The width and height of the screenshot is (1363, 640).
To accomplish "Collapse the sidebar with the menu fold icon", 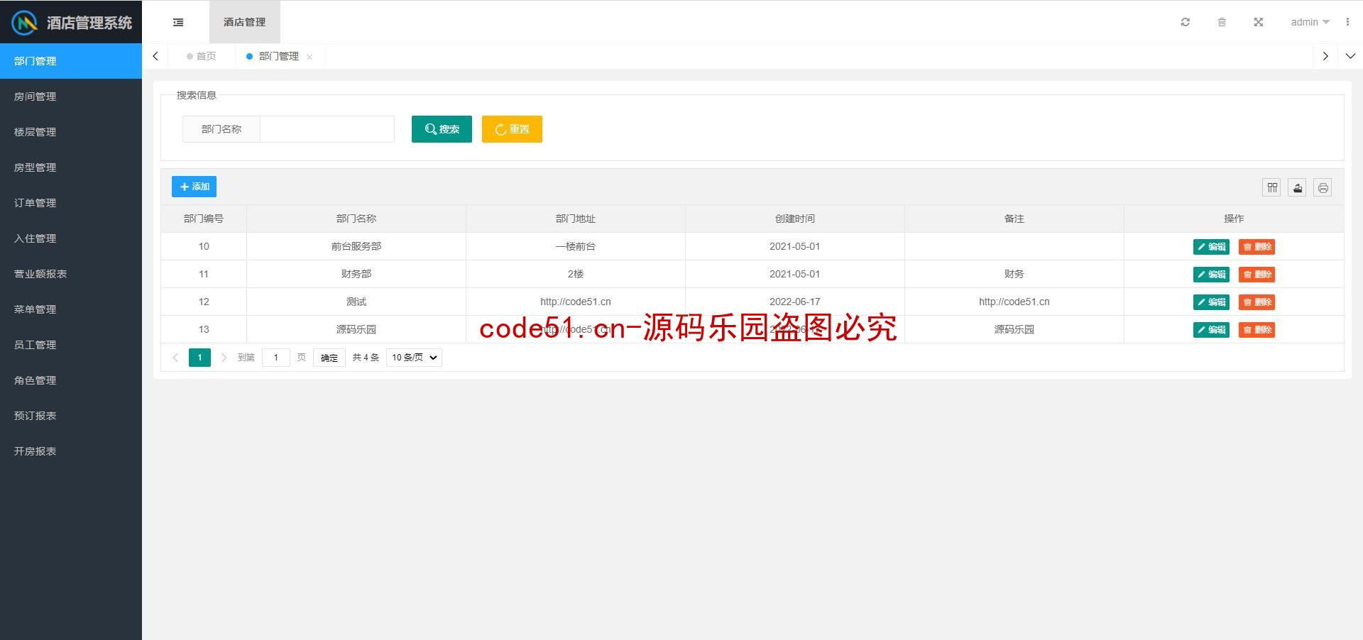I will [178, 22].
